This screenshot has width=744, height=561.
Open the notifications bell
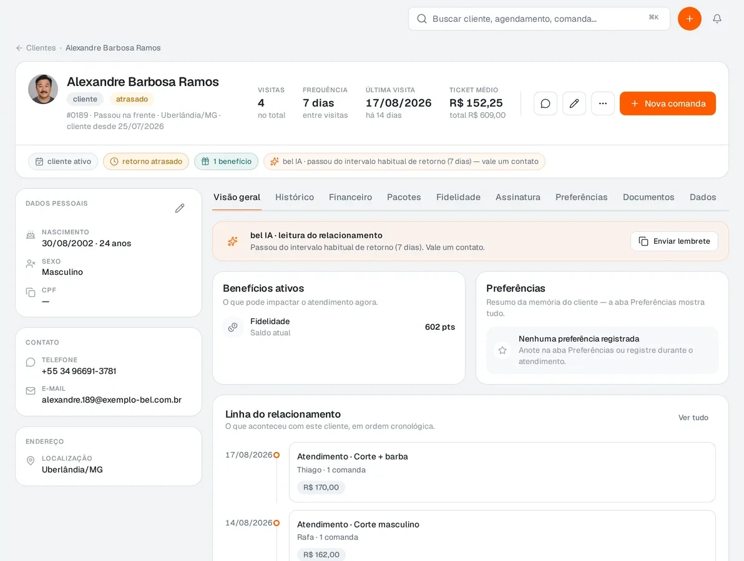pyautogui.click(x=717, y=19)
